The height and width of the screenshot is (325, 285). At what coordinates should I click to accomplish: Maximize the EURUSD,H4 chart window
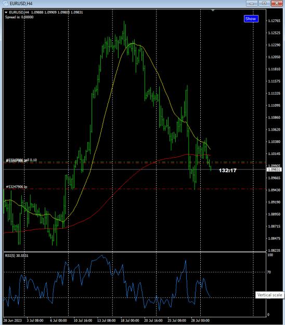click(264, 4)
